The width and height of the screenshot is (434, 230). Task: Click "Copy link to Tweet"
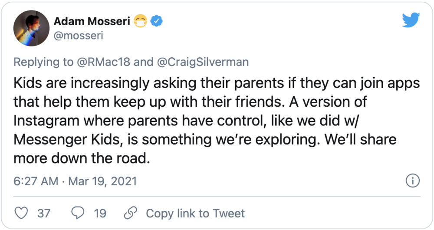pyautogui.click(x=195, y=214)
